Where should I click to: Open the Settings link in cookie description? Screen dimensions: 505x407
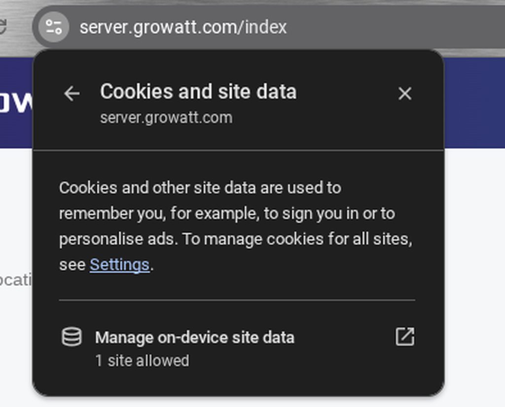(x=119, y=265)
